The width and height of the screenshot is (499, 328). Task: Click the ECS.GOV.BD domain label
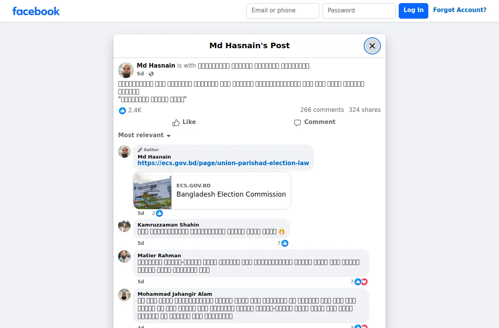(194, 186)
